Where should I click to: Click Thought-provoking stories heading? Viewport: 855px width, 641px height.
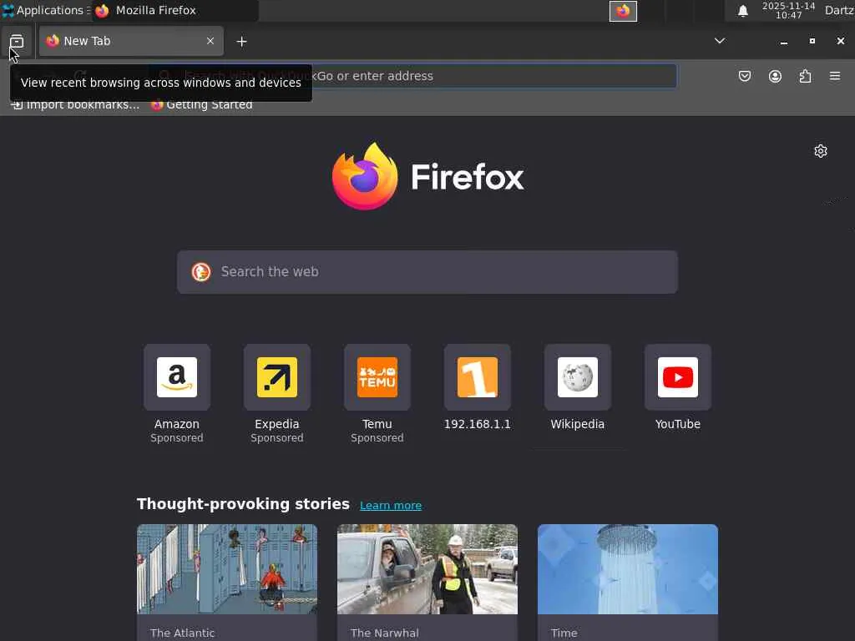pyautogui.click(x=243, y=503)
